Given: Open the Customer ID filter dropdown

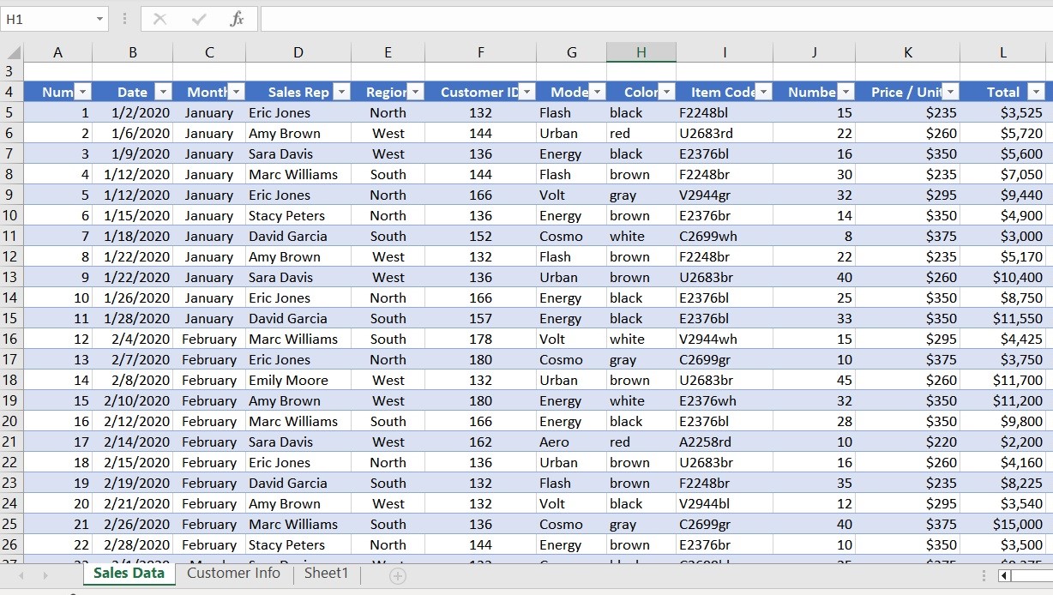Looking at the screenshot, I should point(526,92).
